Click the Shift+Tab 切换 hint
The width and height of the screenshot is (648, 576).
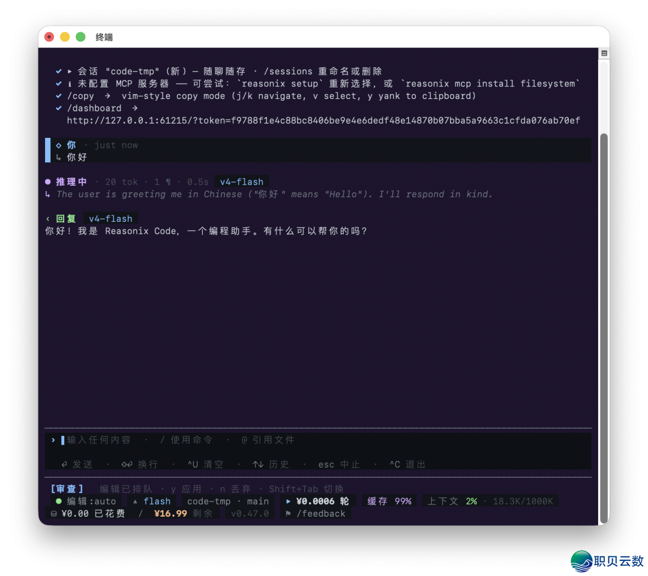[306, 489]
